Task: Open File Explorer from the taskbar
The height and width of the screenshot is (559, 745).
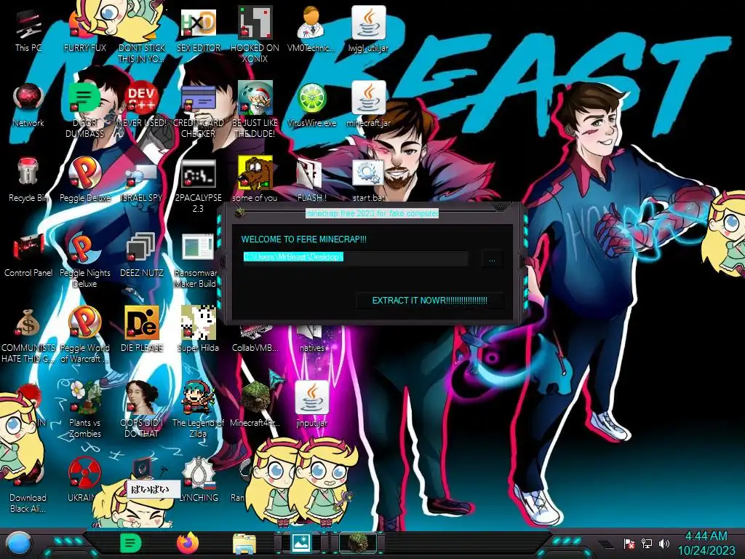Action: [x=244, y=544]
